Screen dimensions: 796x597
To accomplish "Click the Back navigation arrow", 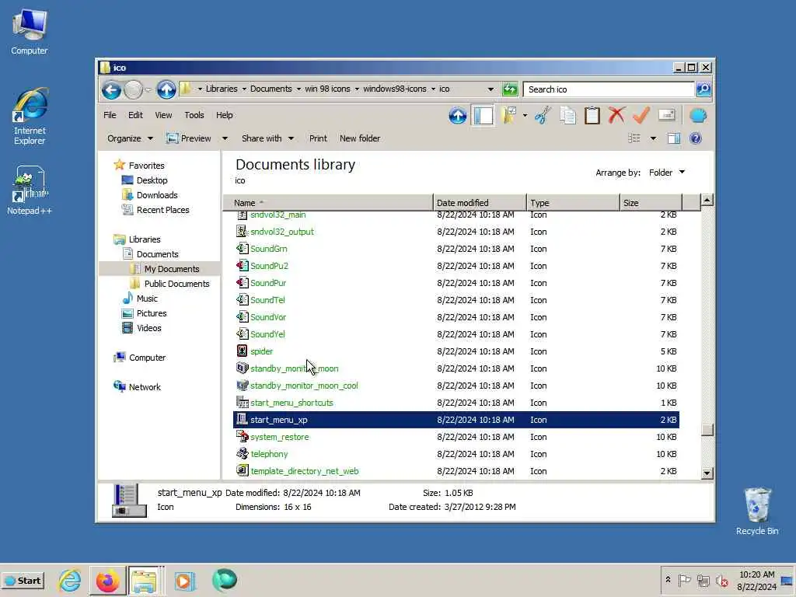I will click(x=111, y=90).
